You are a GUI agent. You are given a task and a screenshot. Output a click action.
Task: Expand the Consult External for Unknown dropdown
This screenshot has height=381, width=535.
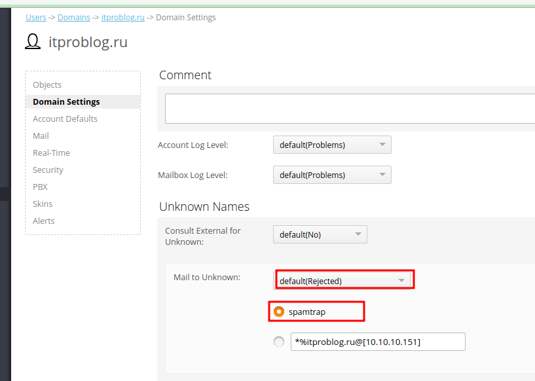[x=320, y=234]
